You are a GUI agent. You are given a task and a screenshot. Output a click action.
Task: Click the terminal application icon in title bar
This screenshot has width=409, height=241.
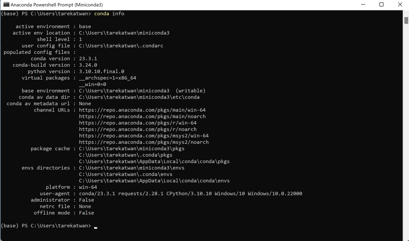point(6,4)
